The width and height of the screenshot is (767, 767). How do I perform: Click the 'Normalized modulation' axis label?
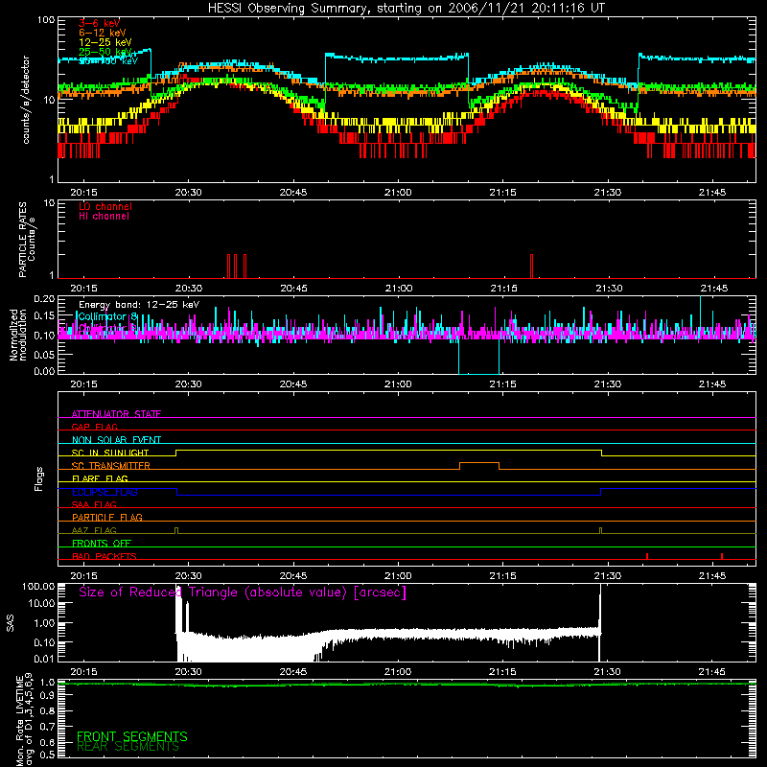(x=18, y=335)
